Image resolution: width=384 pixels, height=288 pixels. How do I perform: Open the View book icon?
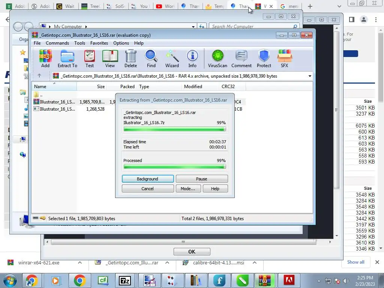110,59
